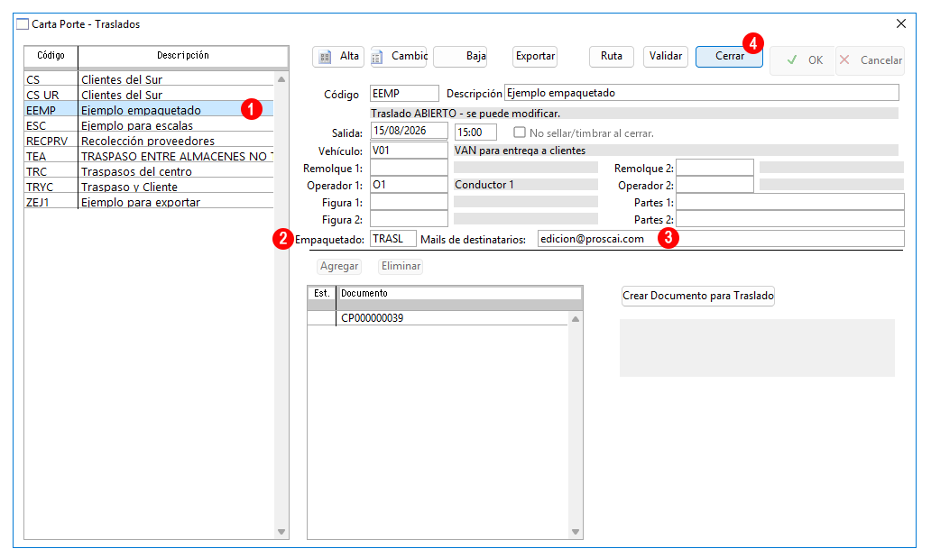Select the TRYC Traspaso y Cliente row

[149, 187]
